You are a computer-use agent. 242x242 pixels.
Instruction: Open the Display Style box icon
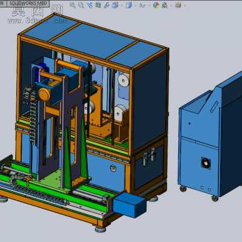(x=129, y=5)
